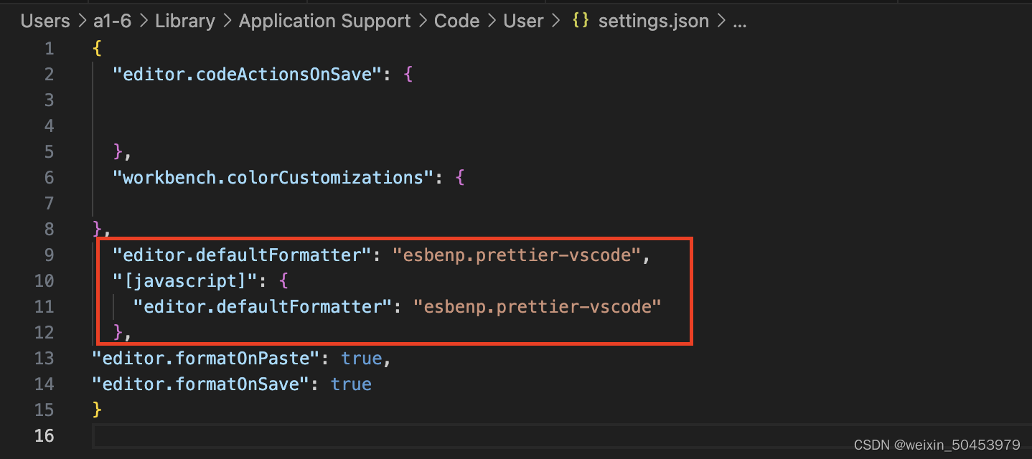Click the {} JSON icon in the breadcrumb
The width and height of the screenshot is (1032, 459).
pyautogui.click(x=579, y=21)
